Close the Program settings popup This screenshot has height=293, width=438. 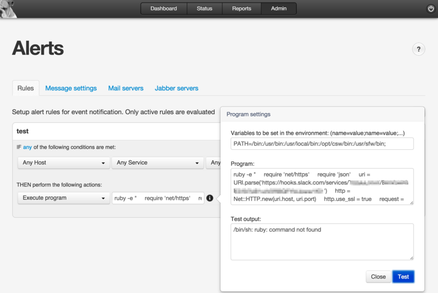pyautogui.click(x=378, y=277)
